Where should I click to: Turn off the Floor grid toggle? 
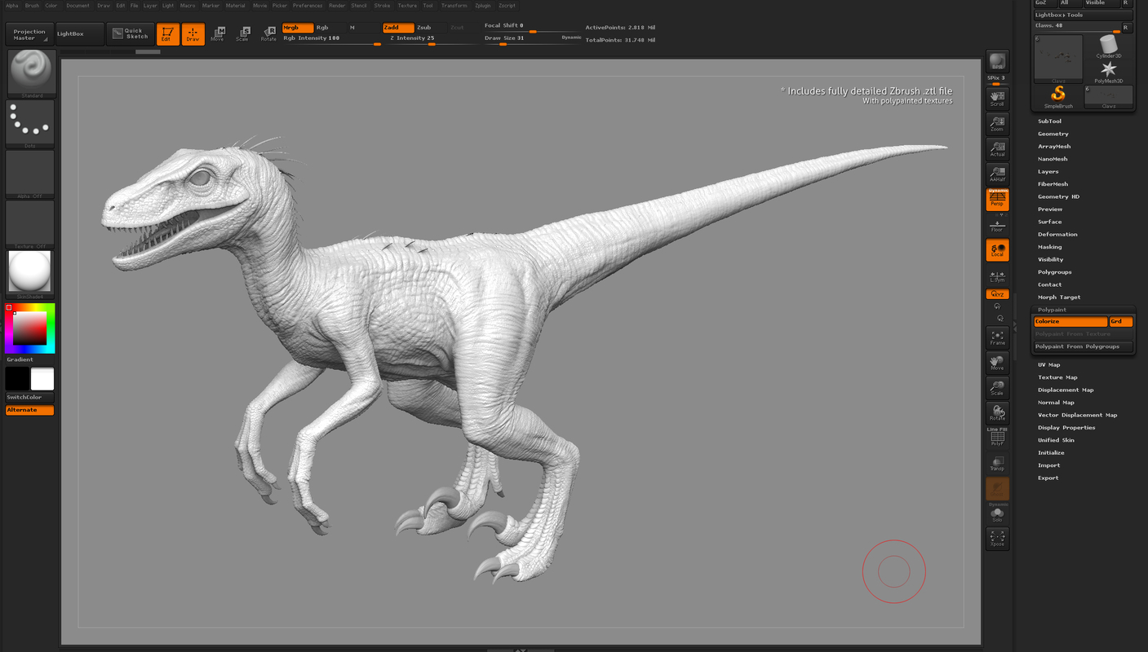pyautogui.click(x=996, y=224)
